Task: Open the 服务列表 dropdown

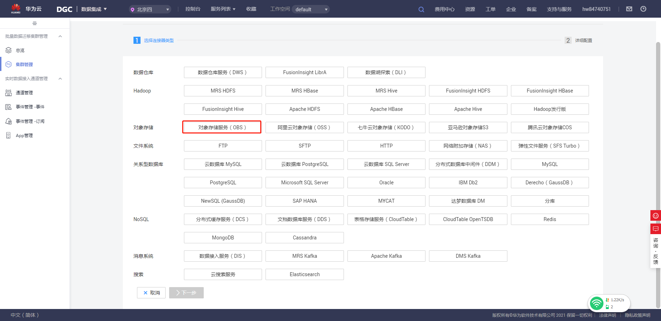Action: coord(223,9)
